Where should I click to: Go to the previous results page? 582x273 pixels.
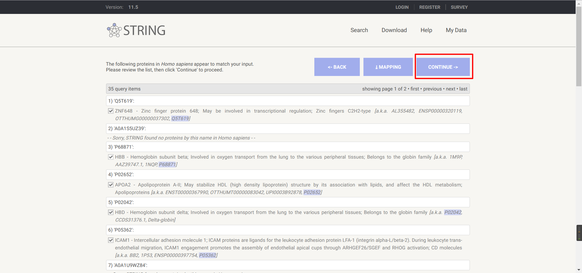coord(433,89)
